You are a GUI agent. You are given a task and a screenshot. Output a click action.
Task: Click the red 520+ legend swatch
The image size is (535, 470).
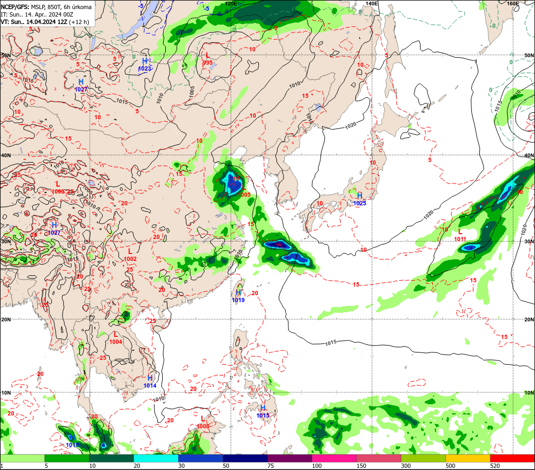pos(513,458)
